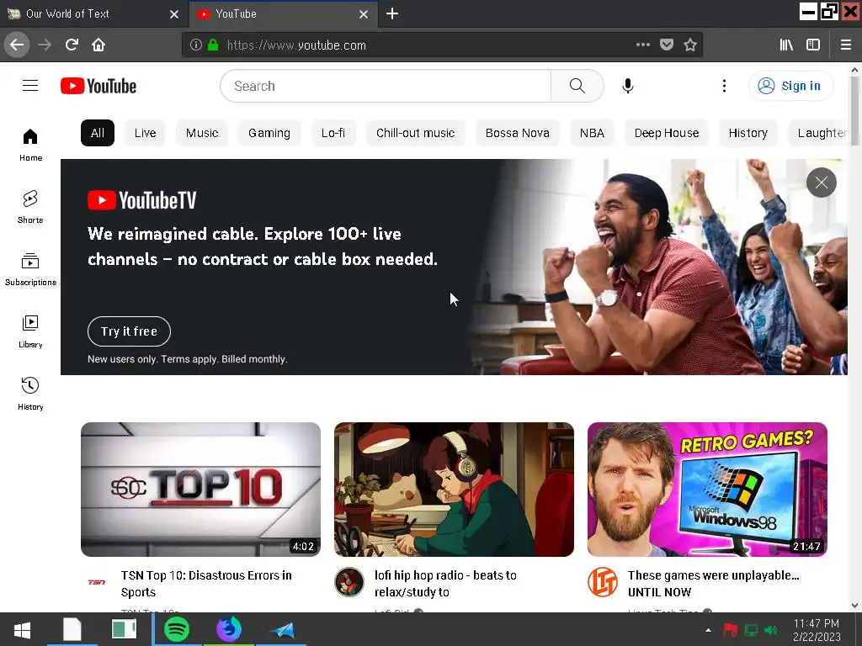This screenshot has height=646, width=862.
Task: Open page actions ellipsis in address bar
Action: click(x=642, y=45)
